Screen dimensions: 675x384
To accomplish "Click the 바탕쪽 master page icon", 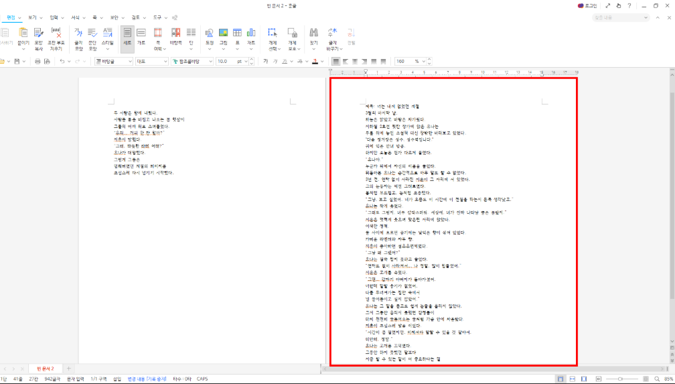I will 175,33.
